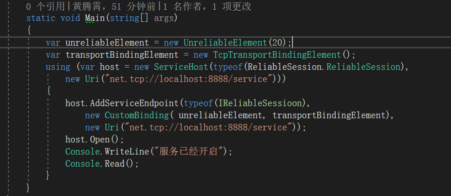Click the Read method in Console.Read()
This screenshot has height=196, width=451.
pyautogui.click(x=114, y=163)
